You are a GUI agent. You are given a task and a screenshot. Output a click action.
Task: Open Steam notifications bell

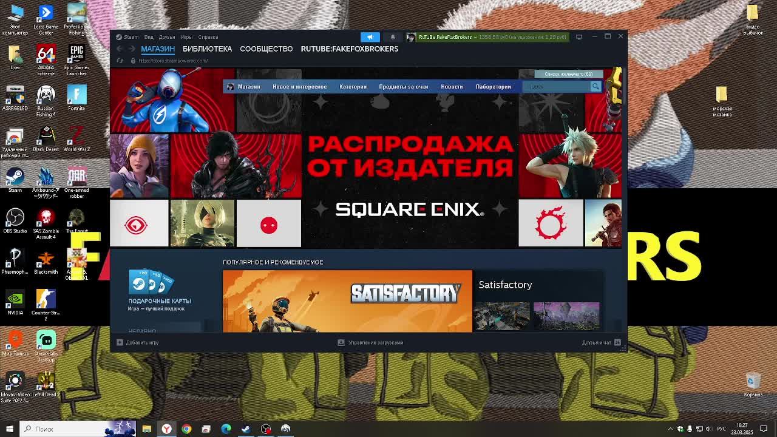(x=393, y=37)
